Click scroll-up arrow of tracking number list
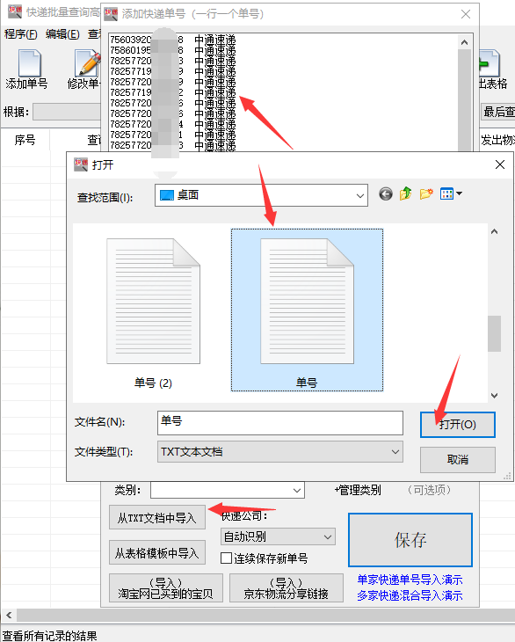515x642 pixels. [464, 42]
